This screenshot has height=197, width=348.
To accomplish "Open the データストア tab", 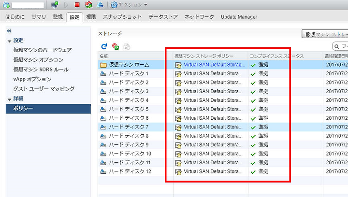I will pyautogui.click(x=163, y=17).
